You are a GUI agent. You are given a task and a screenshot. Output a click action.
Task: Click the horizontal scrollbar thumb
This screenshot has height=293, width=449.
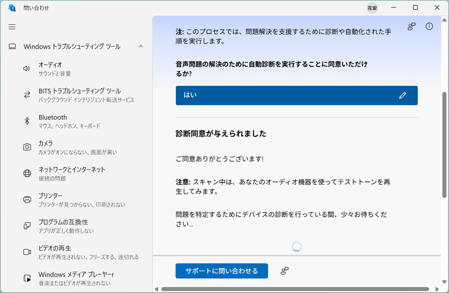click(x=295, y=289)
